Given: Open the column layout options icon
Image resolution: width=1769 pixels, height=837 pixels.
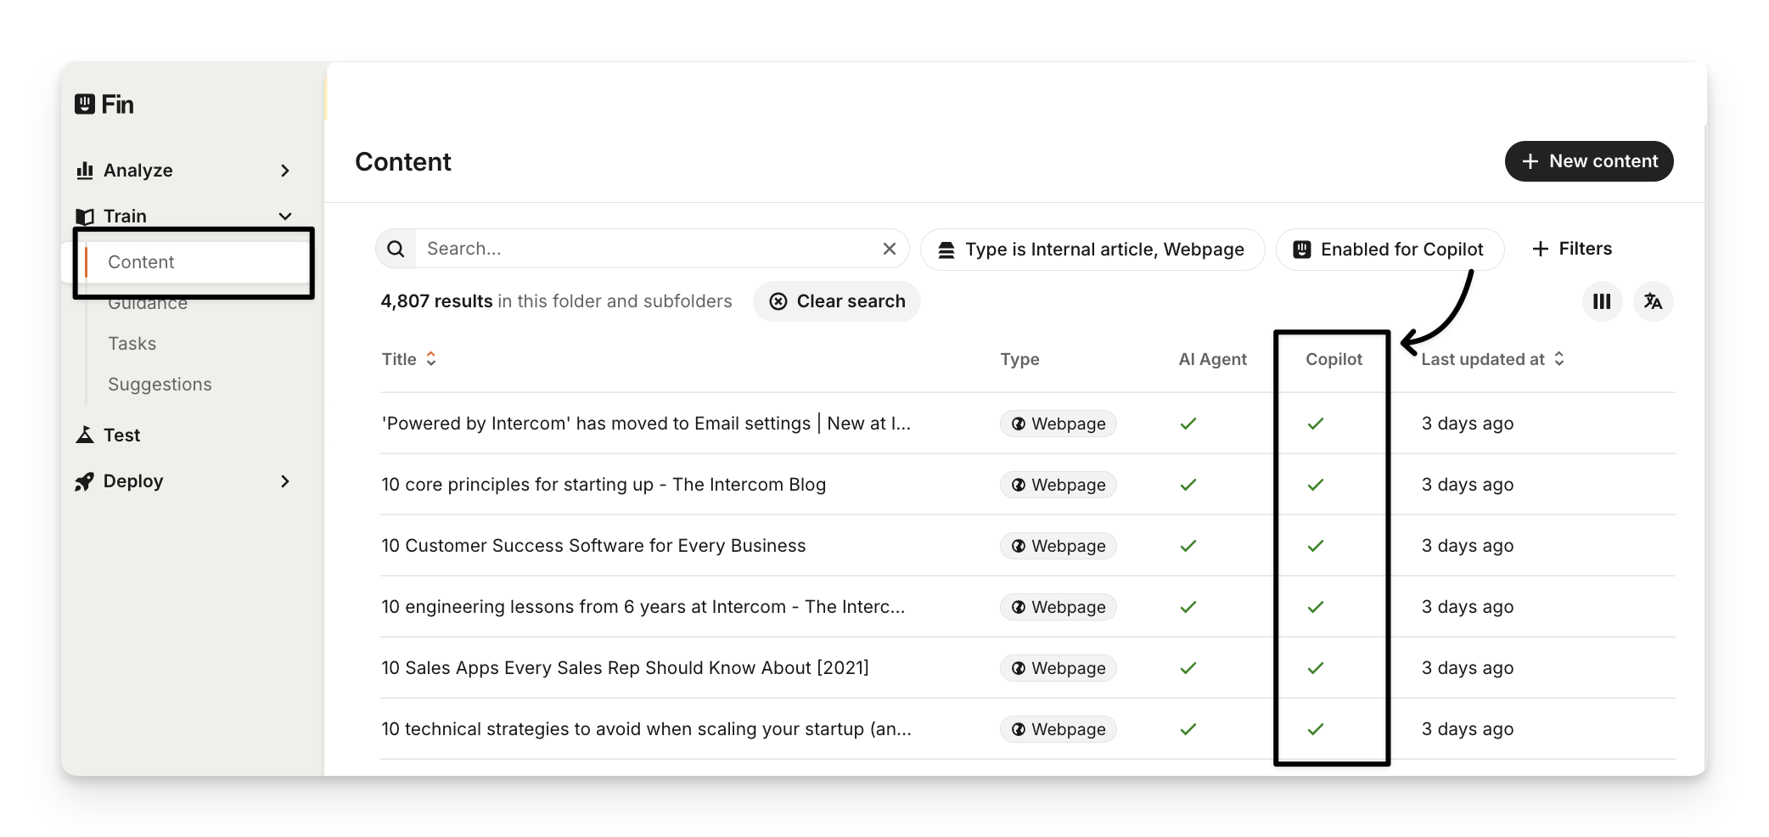Looking at the screenshot, I should [x=1601, y=301].
